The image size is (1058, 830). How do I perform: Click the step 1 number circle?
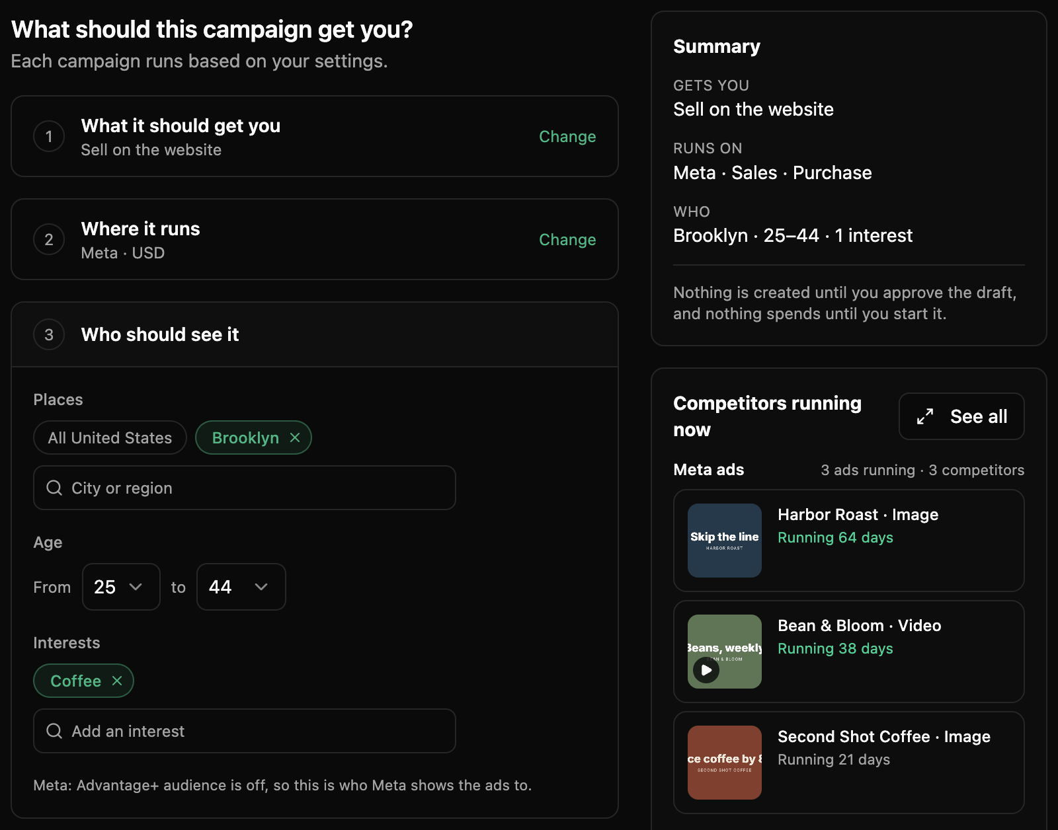click(x=49, y=136)
